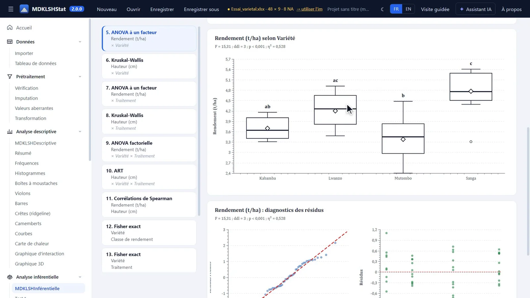Click the Données table icon

click(x=10, y=42)
